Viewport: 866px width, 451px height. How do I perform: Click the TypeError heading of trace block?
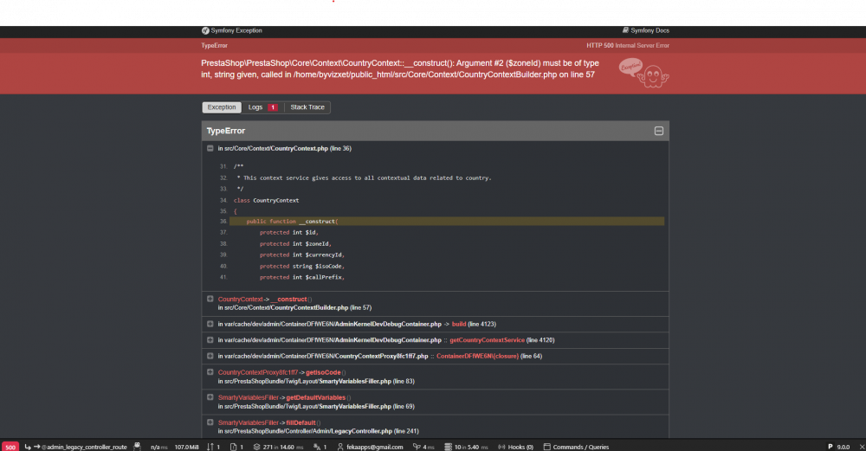pyautogui.click(x=226, y=131)
